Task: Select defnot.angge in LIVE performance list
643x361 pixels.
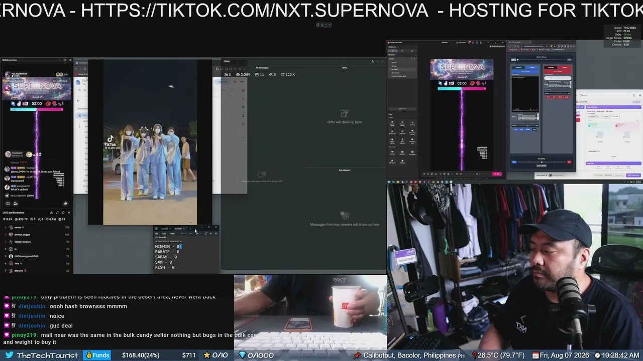Action: (x=37, y=235)
